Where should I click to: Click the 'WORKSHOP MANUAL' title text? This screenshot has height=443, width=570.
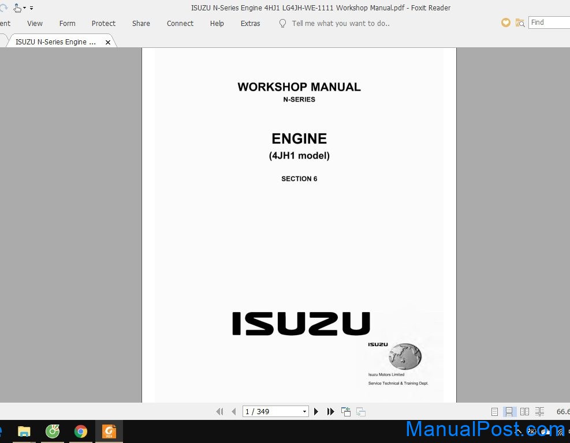click(299, 87)
